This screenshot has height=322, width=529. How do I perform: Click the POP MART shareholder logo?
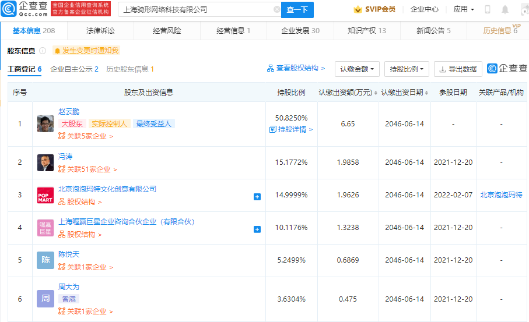tap(45, 195)
